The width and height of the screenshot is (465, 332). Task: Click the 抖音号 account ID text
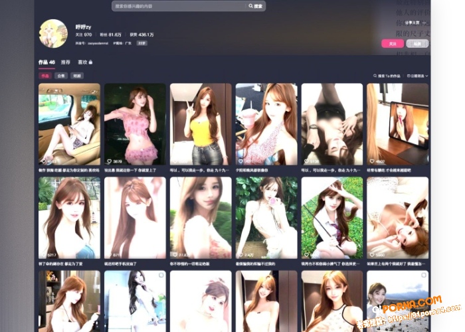tap(92, 43)
